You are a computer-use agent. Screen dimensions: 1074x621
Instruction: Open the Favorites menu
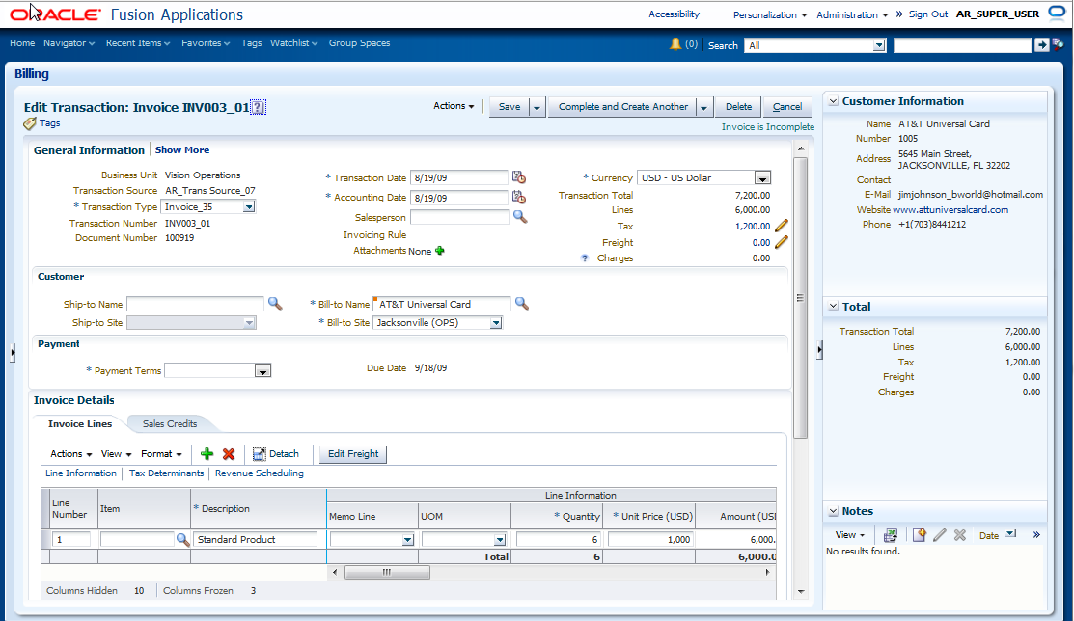206,43
